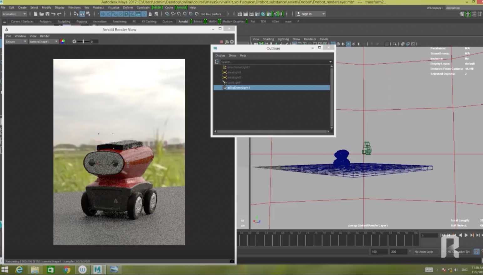
Task: Open Internet Explorer from taskbar
Action: tap(19, 269)
